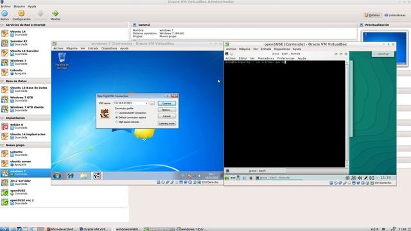Screen dimensions: 411x231
Task: Open Ayuda menu in VirtualBox Manager
Action: pos(32,6)
